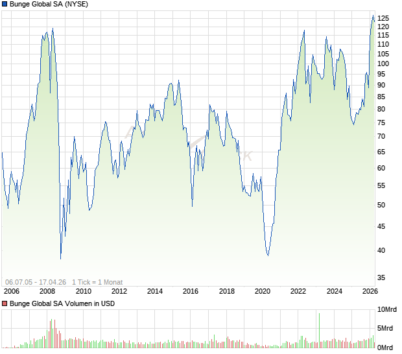Image resolution: width=402 pixels, height=354 pixels.
Task: Click the date range '06.07.05 - 17.04.26'
Action: point(36,282)
